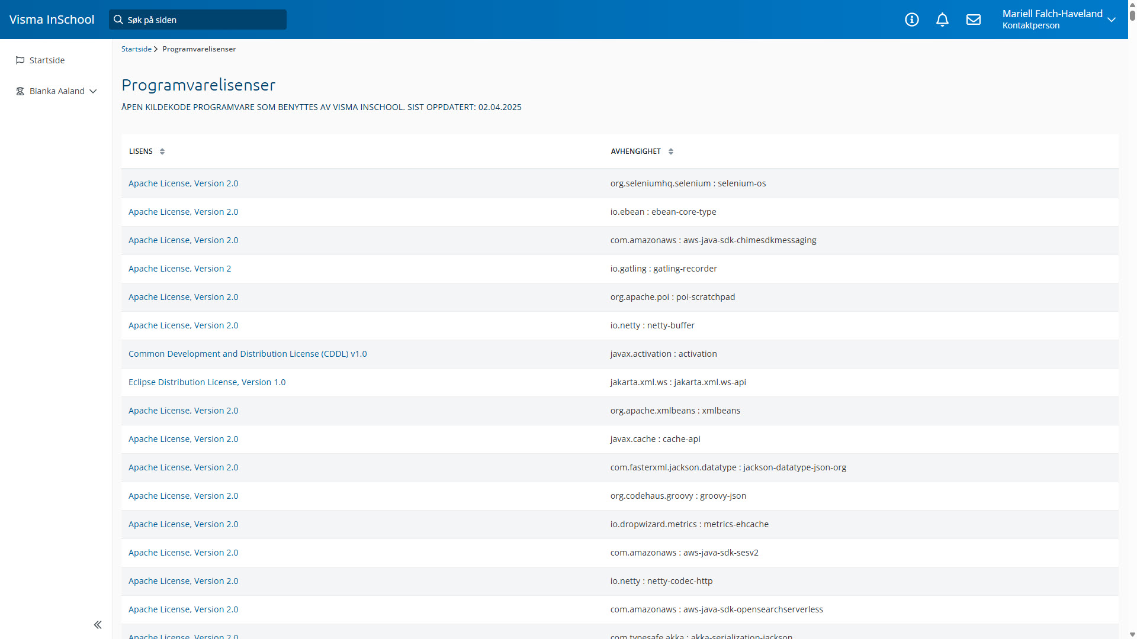Viewport: 1137px width, 639px height.
Task: Click the Bianka Aaland student icon
Action: [20, 91]
